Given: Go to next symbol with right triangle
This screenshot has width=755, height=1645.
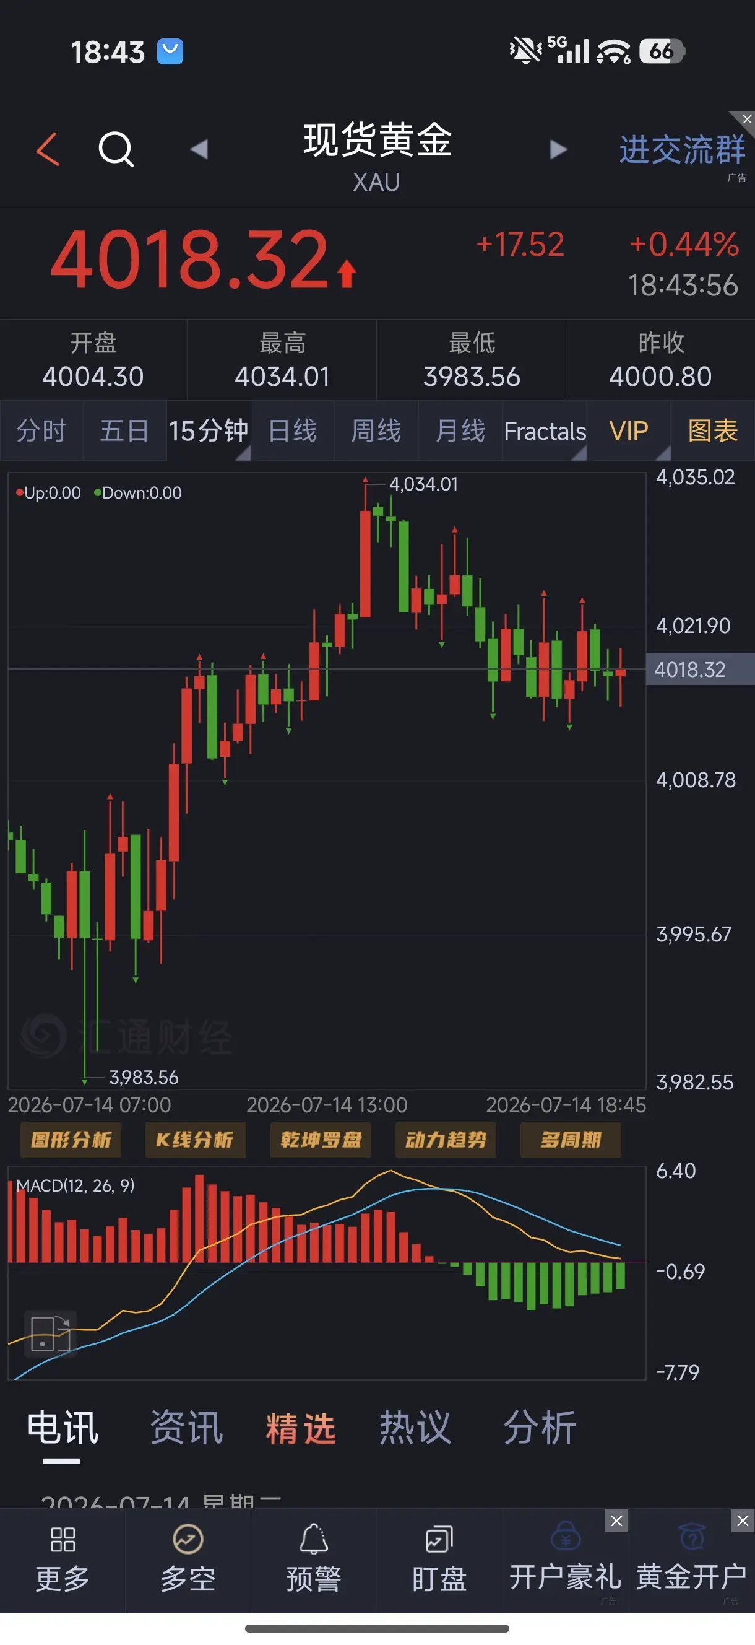Looking at the screenshot, I should 558,149.
